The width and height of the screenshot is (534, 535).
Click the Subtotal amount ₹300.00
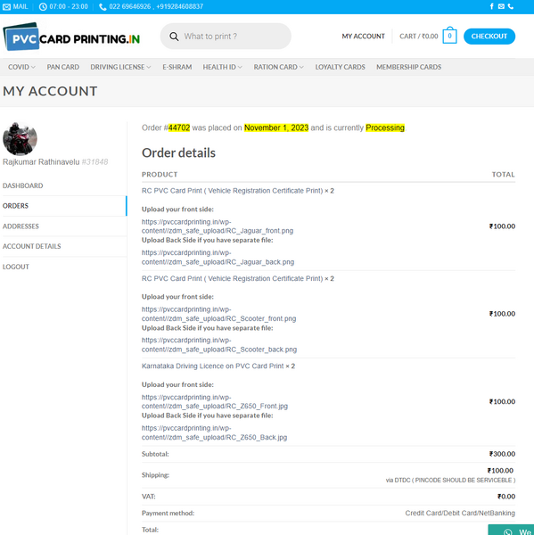point(502,454)
